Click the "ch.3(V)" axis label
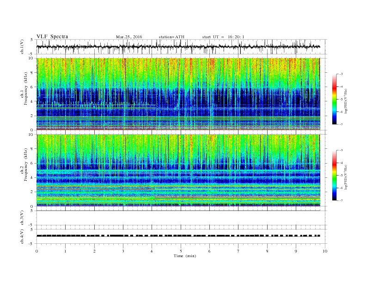Screen dimensions: 366x282 tap(22, 218)
